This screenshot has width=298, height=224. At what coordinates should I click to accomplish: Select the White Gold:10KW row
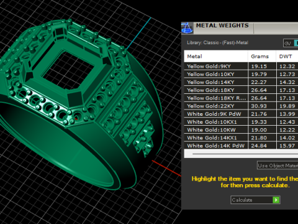[x=241, y=130]
